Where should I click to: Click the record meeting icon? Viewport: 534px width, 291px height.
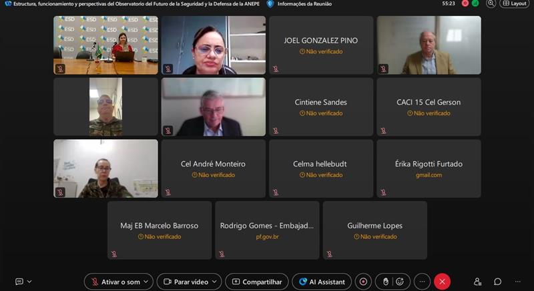point(363,282)
